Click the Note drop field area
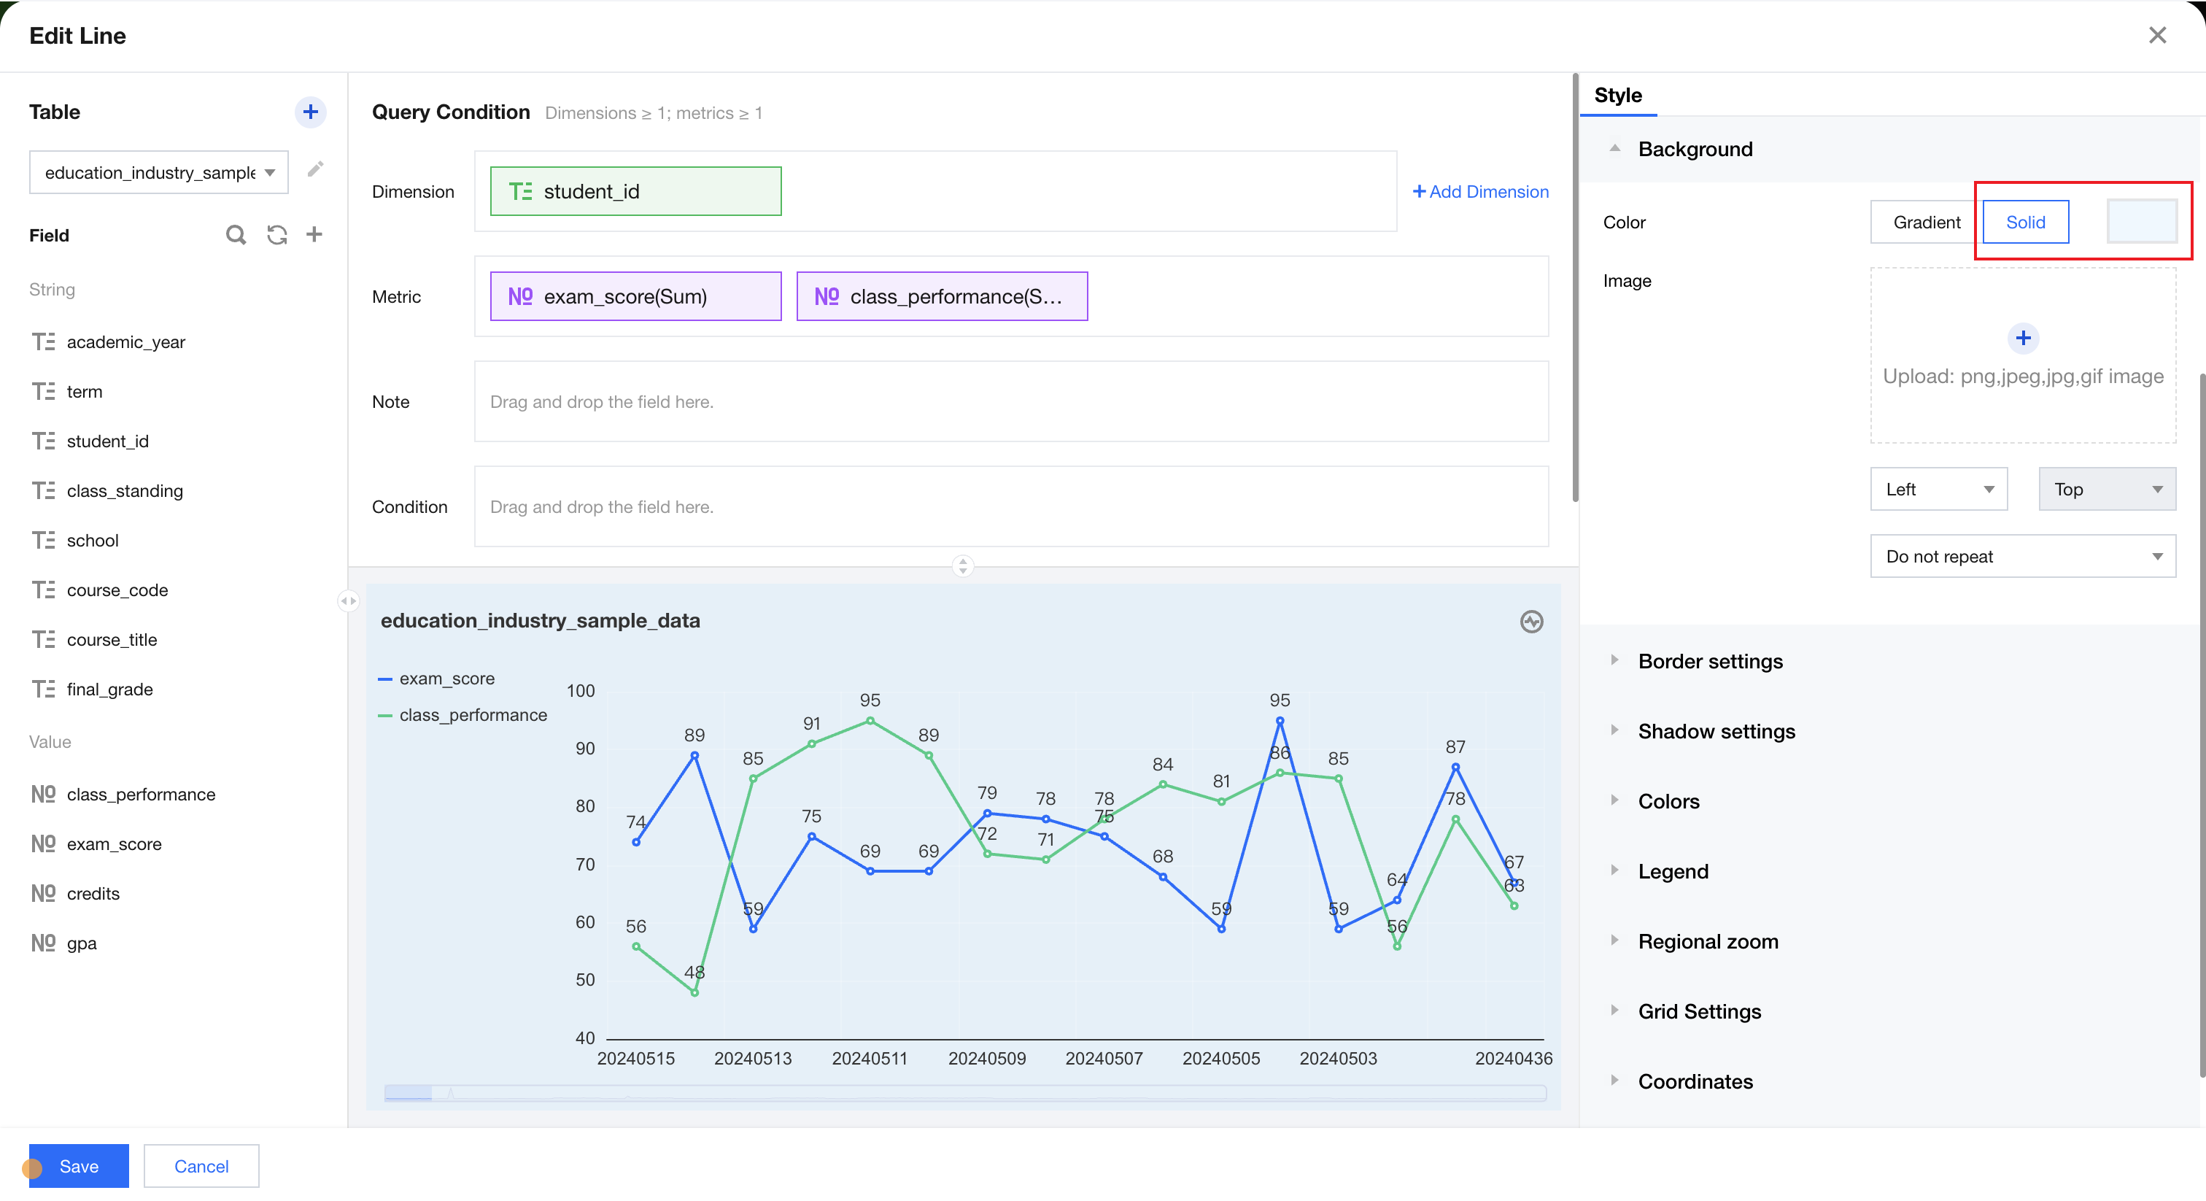 [x=1011, y=402]
